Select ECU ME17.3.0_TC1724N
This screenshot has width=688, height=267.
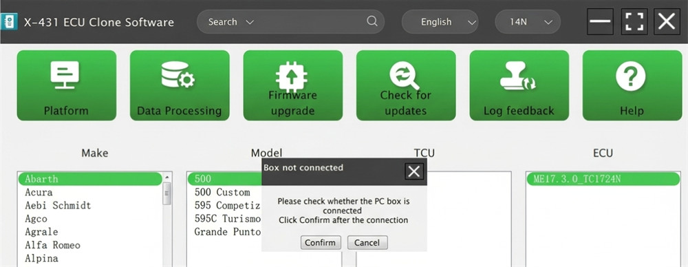coord(603,179)
